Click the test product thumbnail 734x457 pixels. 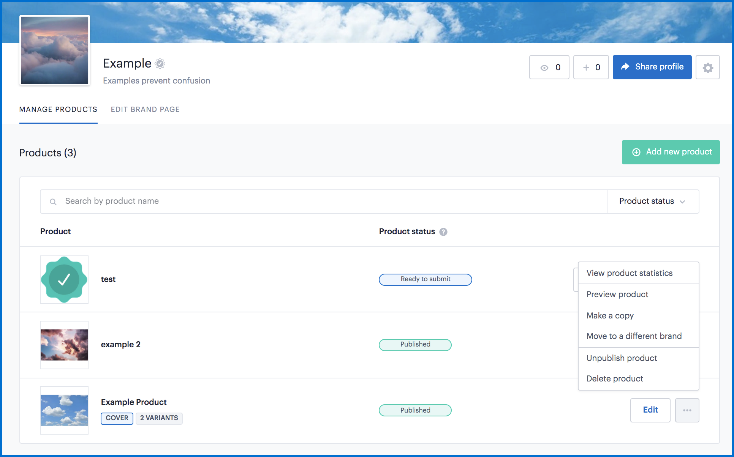coord(64,280)
